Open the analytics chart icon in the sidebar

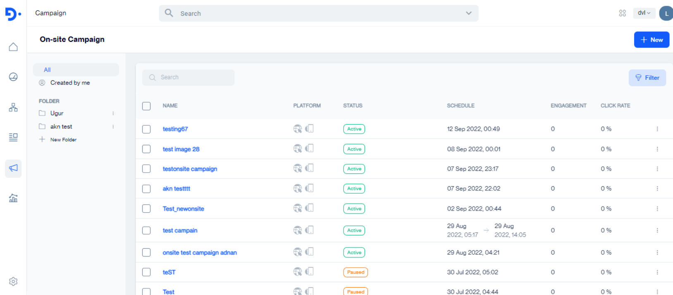pyautogui.click(x=13, y=198)
